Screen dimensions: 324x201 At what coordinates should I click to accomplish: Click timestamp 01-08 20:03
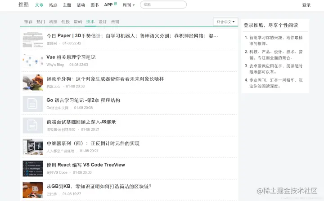tap(82, 172)
